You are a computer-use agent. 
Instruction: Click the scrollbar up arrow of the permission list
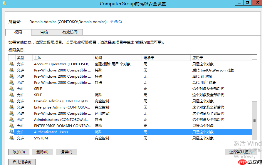click(x=254, y=58)
